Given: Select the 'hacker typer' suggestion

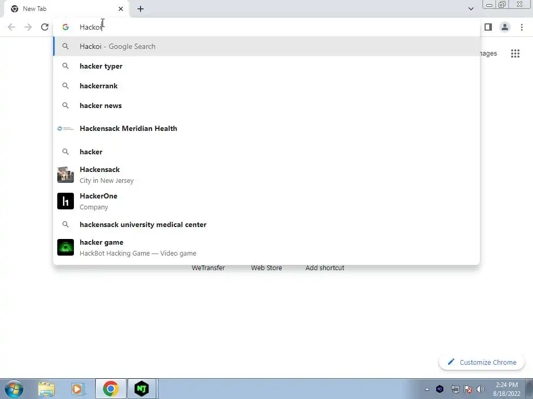Looking at the screenshot, I should (x=266, y=66).
